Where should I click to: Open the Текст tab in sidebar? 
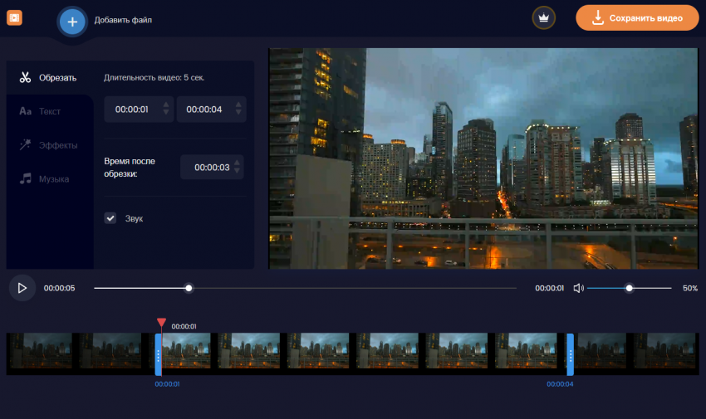(x=40, y=111)
